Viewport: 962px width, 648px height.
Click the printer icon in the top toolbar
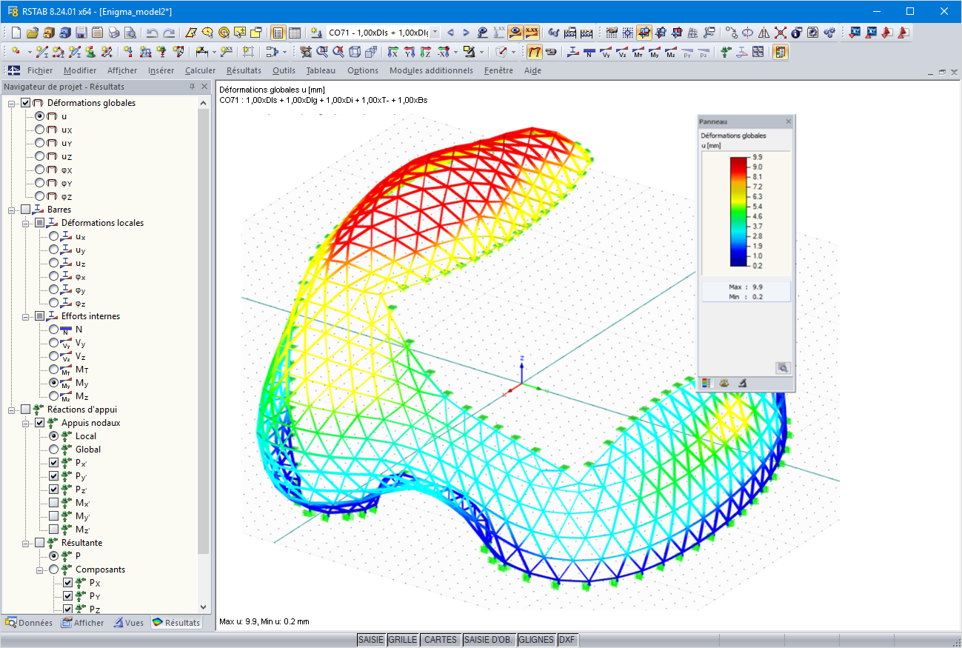(113, 33)
